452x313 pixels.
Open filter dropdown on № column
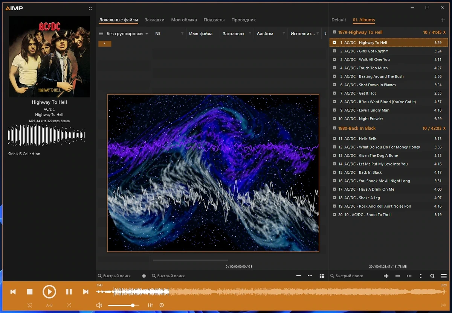pos(182,33)
